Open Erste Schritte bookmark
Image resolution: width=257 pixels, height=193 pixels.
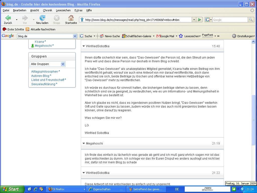[x=13, y=29]
